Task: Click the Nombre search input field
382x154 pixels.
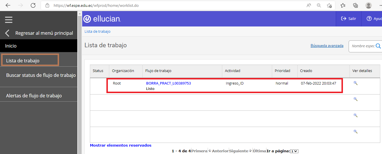Action: 363,46
